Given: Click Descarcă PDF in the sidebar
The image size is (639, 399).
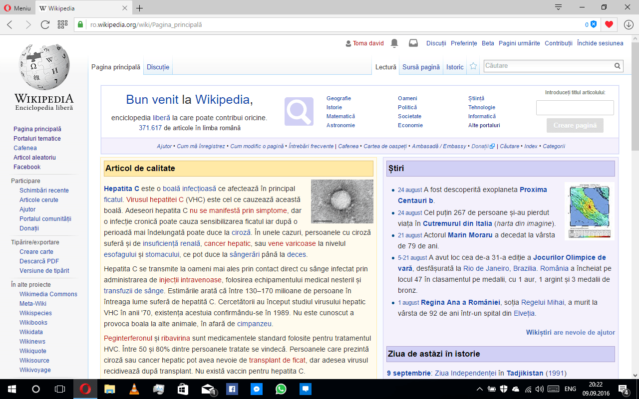Looking at the screenshot, I should tap(39, 261).
